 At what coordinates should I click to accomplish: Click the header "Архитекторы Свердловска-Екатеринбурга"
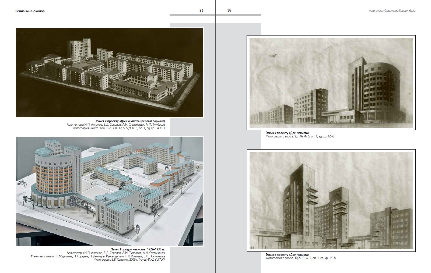click(x=392, y=11)
